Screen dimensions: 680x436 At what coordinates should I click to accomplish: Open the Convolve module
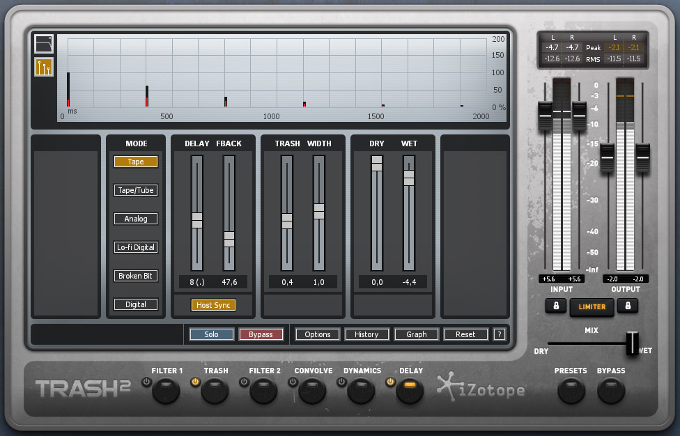tap(312, 392)
